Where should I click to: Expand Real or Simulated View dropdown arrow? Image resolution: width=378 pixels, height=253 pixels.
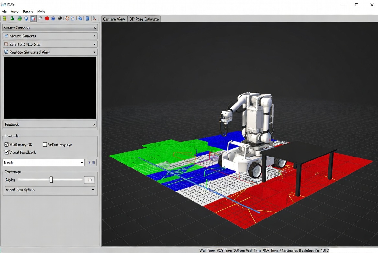click(x=94, y=52)
